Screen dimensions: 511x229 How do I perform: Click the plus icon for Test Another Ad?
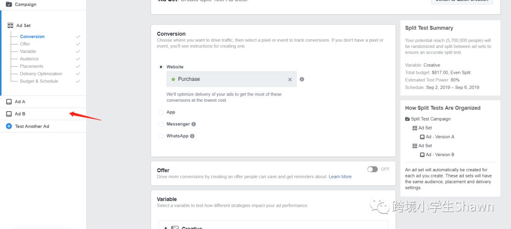pos(9,126)
